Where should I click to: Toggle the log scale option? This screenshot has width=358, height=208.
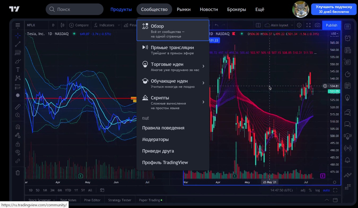tap(317, 190)
